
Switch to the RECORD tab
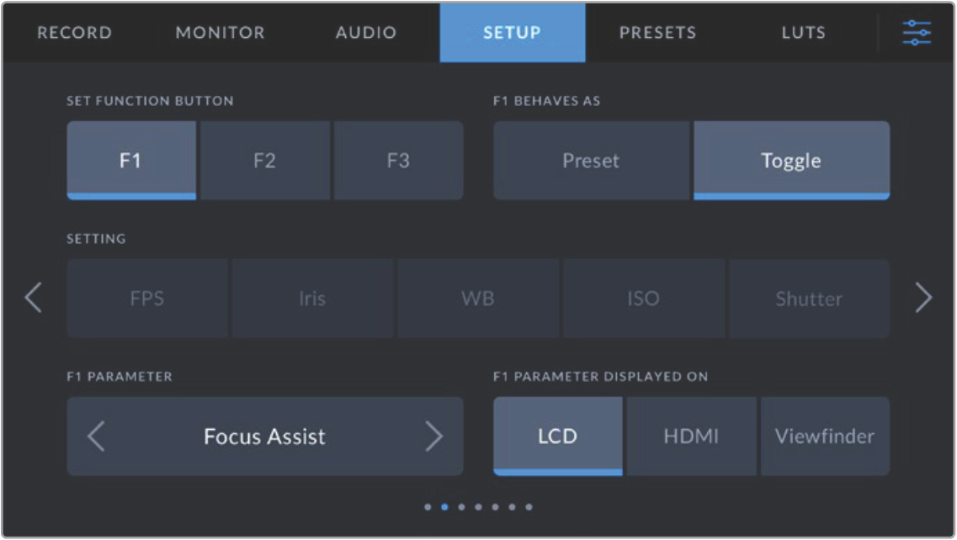click(74, 33)
